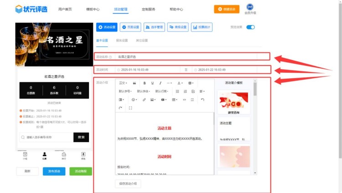Image resolution: width=342 pixels, height=193 pixels.
Task: Apply italic formatting in editor toolbar
Action: click(x=160, y=83)
